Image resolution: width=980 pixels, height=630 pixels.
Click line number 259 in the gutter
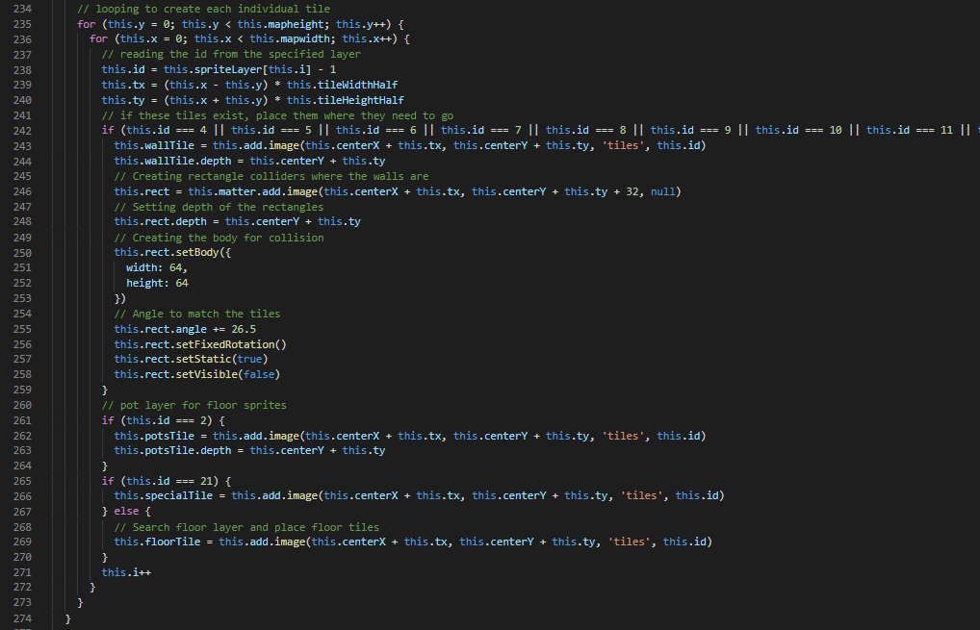(x=22, y=390)
